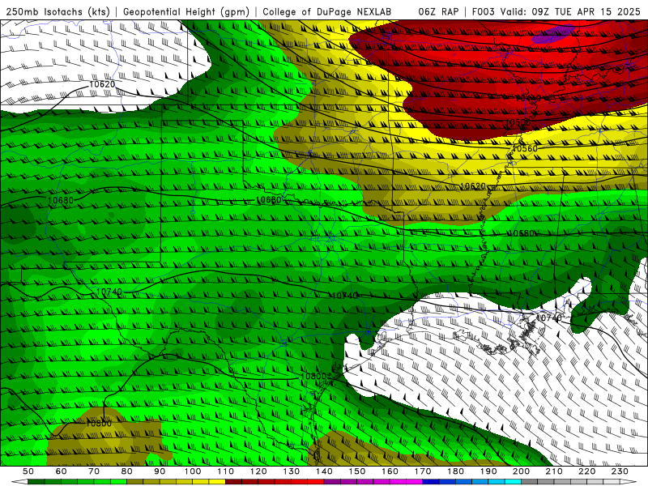Click the colorbar label 210
Screen dimensions: 648x486
(x=554, y=471)
